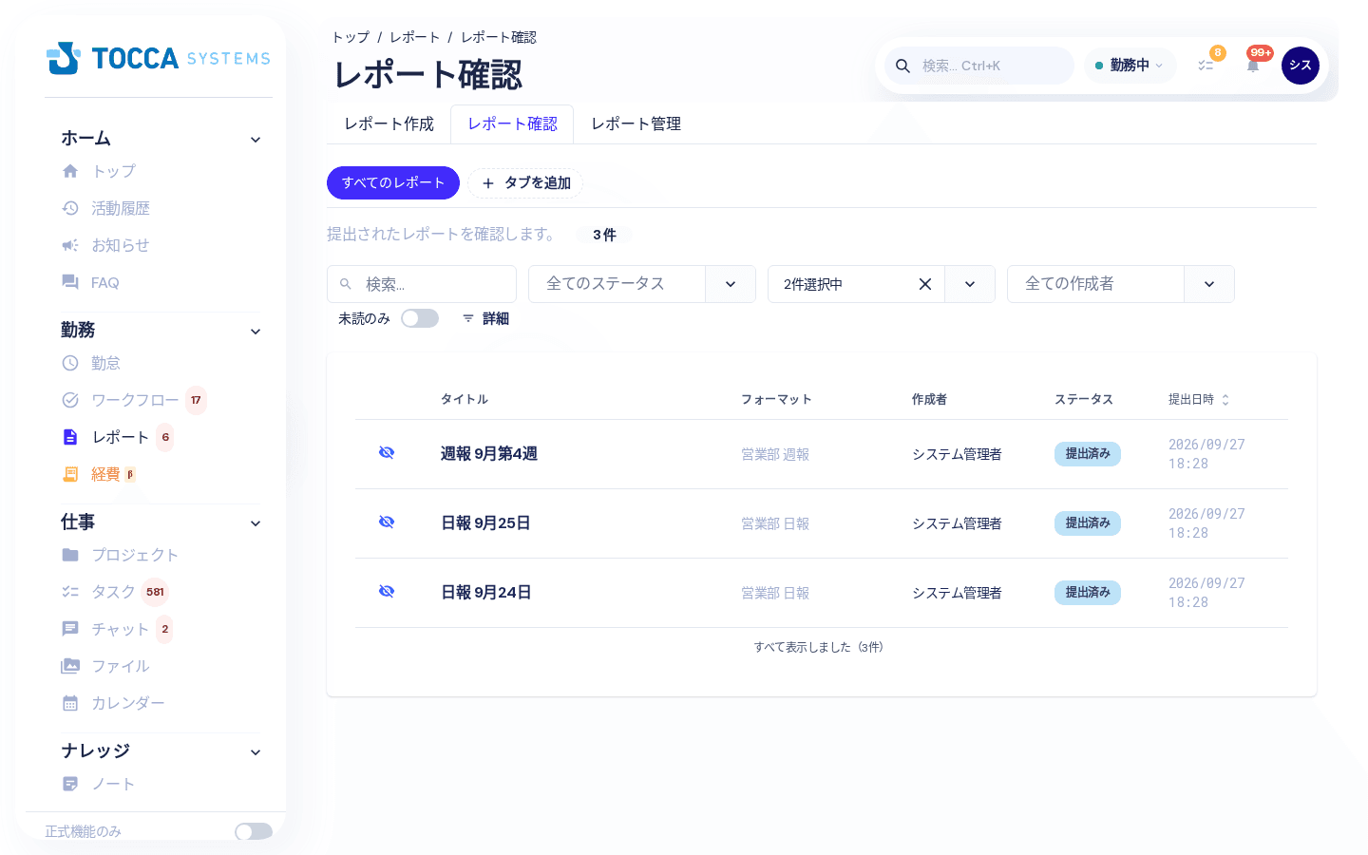Open header task list icon with badge 8
The width and height of the screenshot is (1368, 855).
pyautogui.click(x=1206, y=66)
